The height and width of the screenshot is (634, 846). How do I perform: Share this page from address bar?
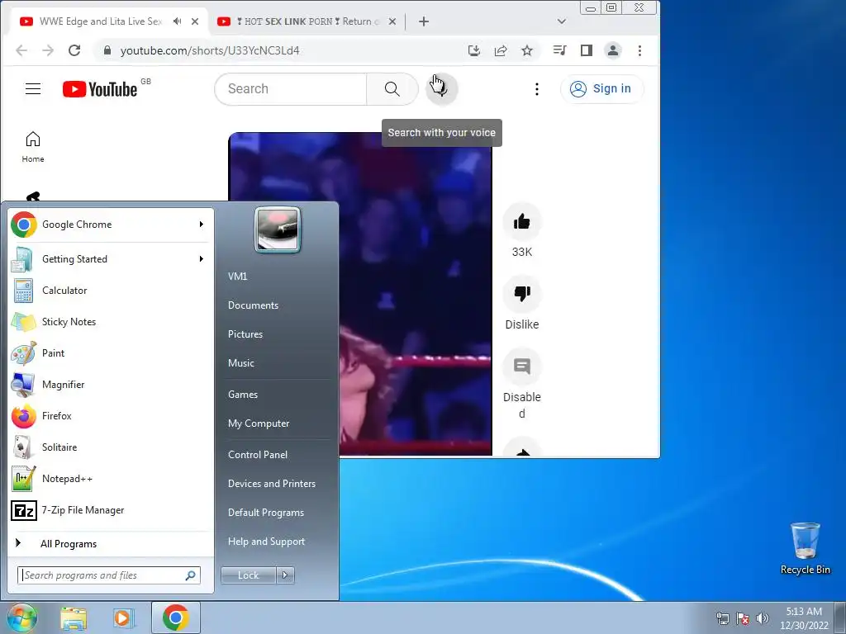pos(501,50)
